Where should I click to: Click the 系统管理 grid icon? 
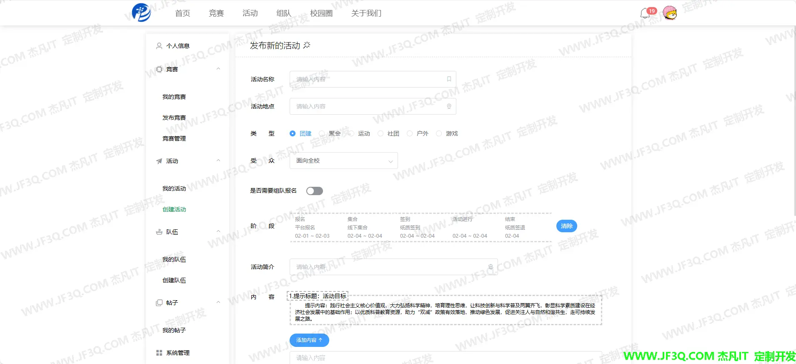coord(159,353)
